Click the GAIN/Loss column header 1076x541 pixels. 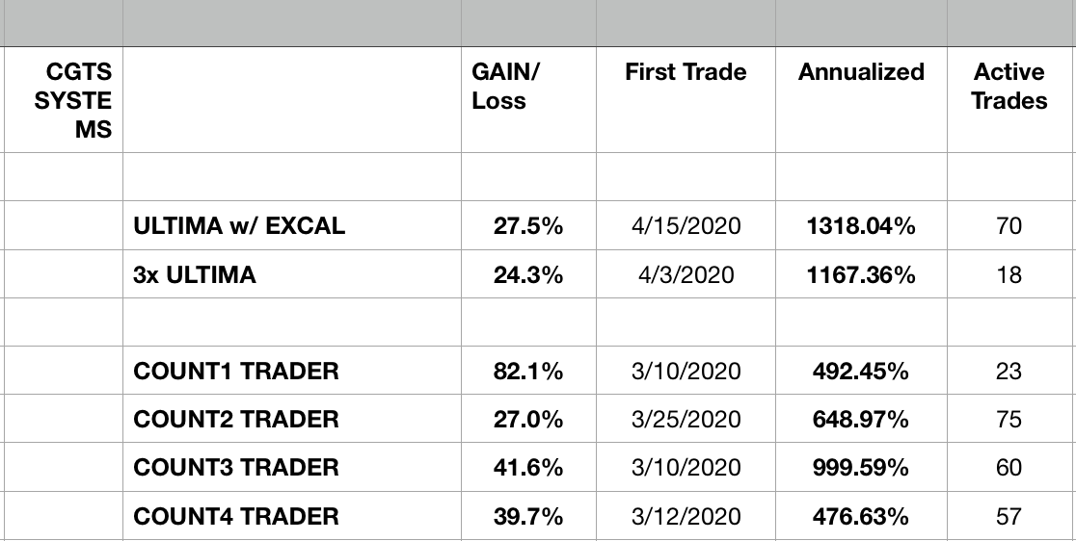pos(499,87)
